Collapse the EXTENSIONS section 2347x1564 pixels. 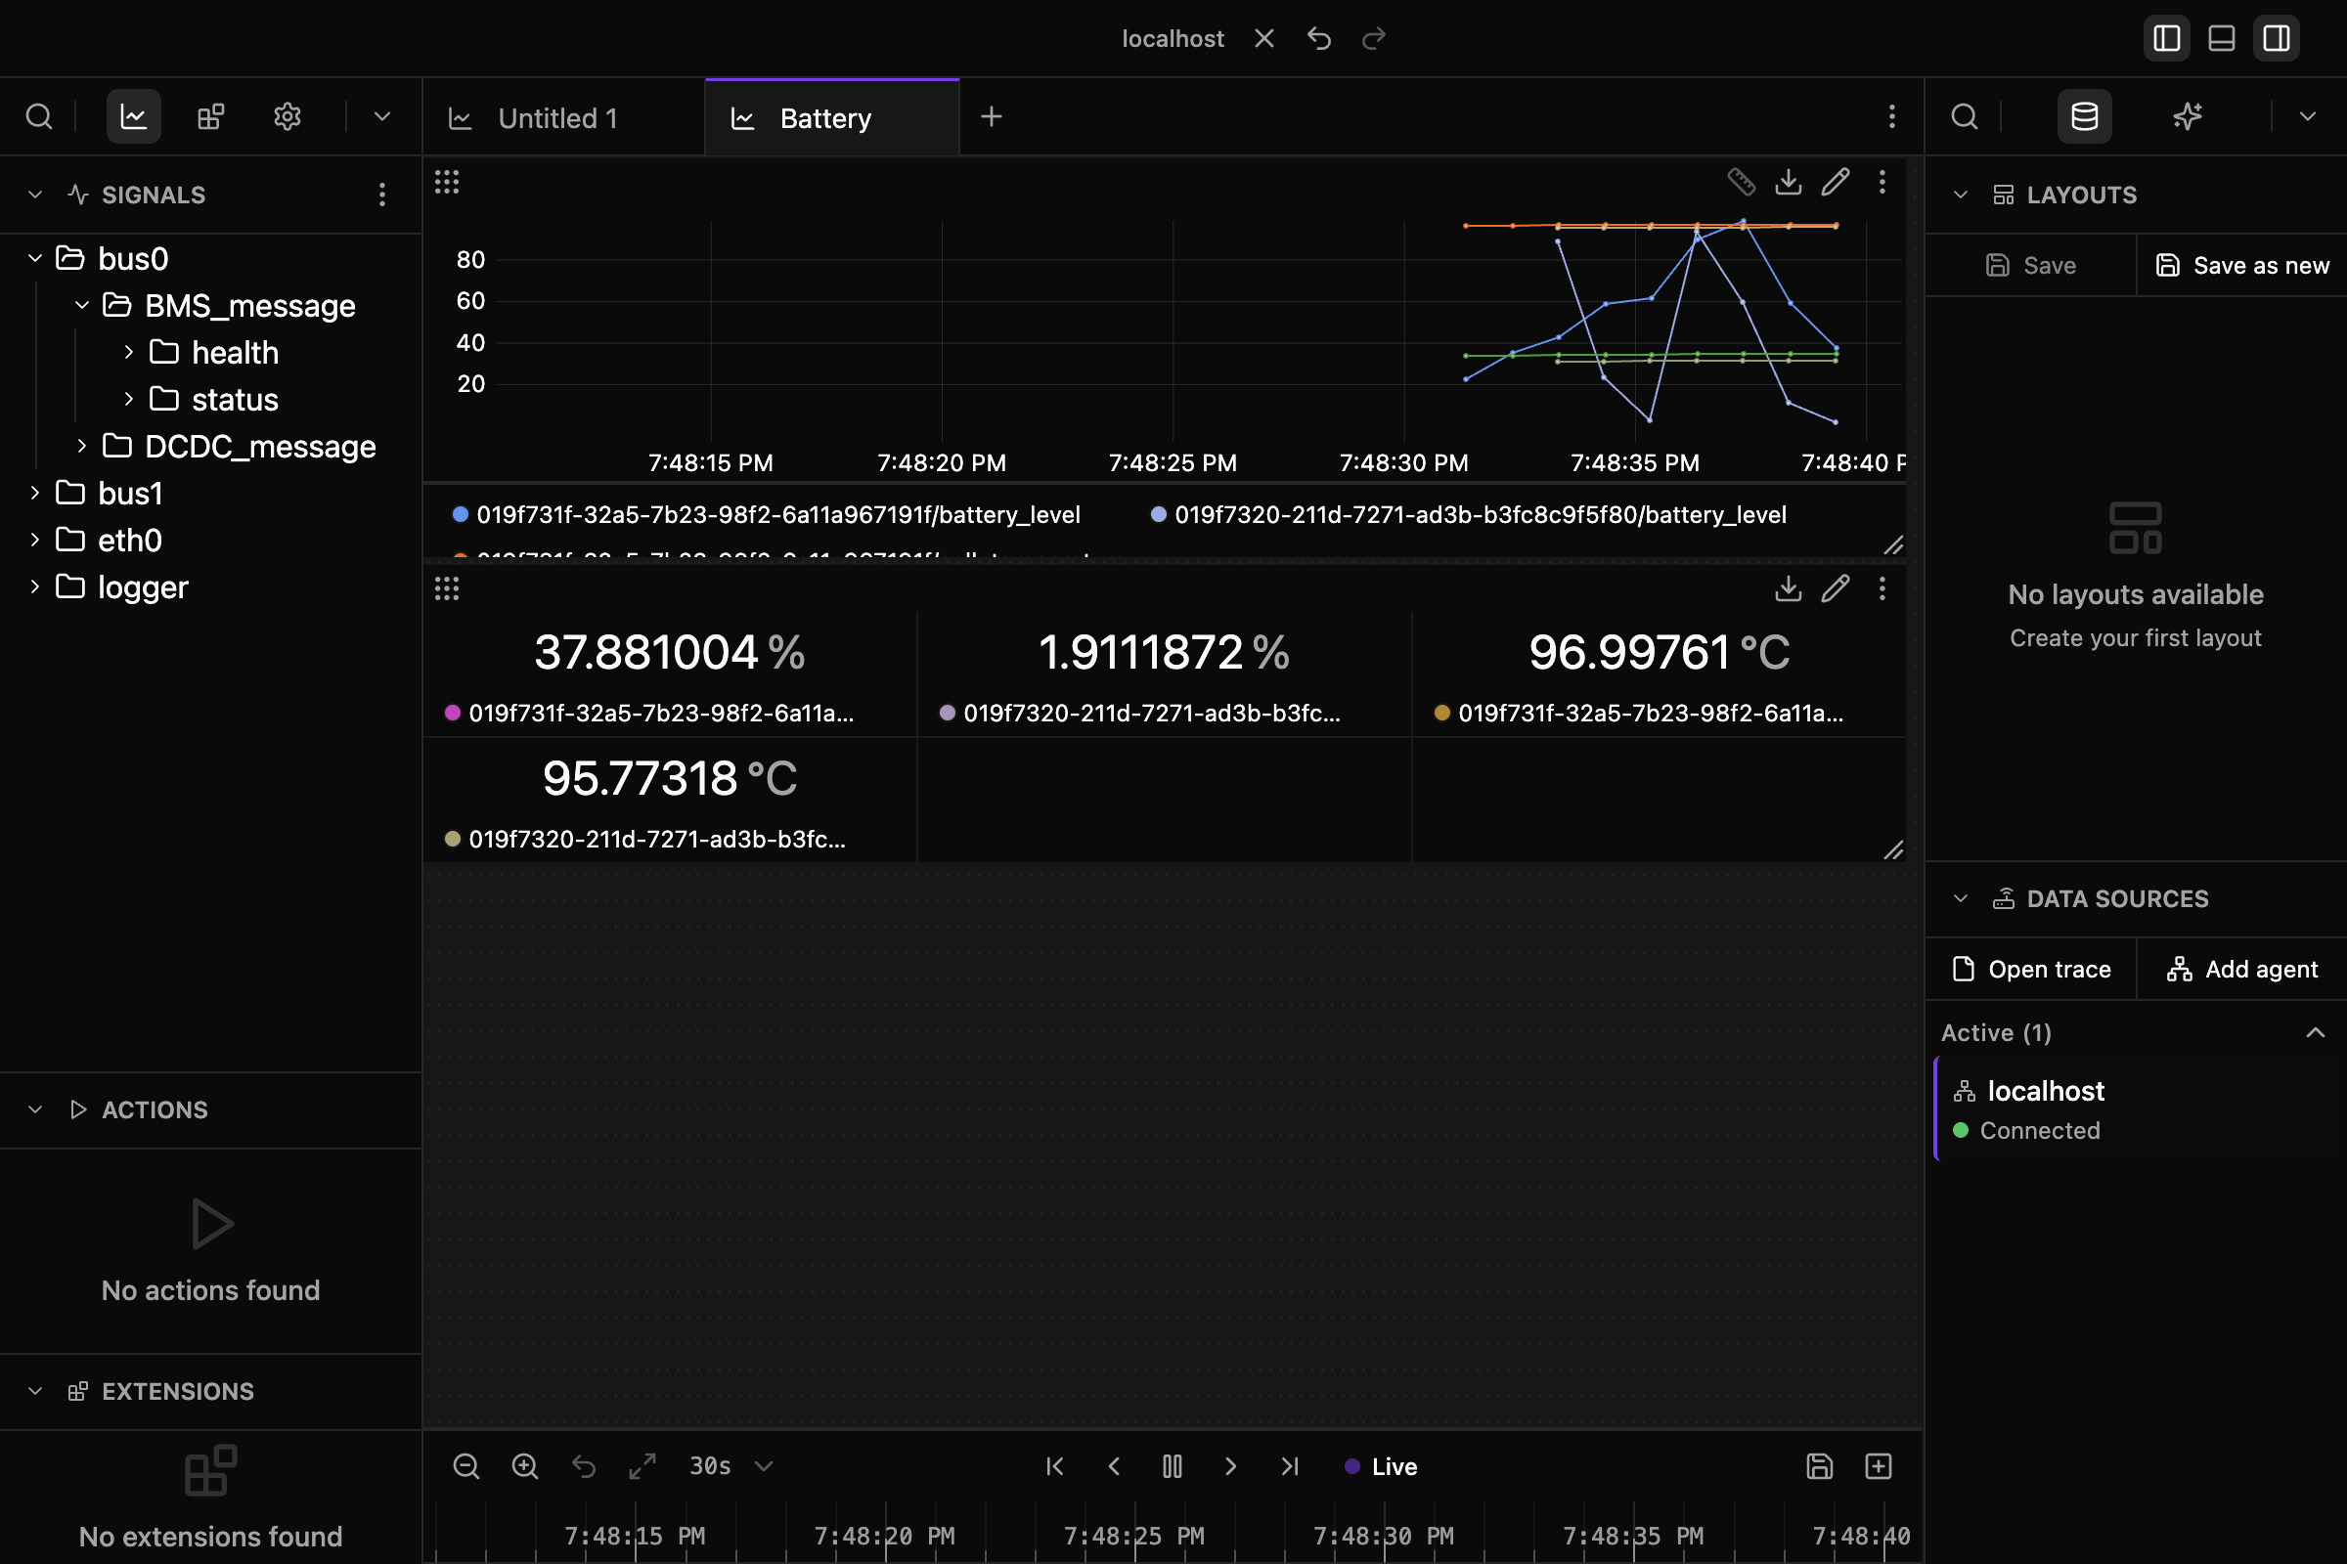(35, 1390)
